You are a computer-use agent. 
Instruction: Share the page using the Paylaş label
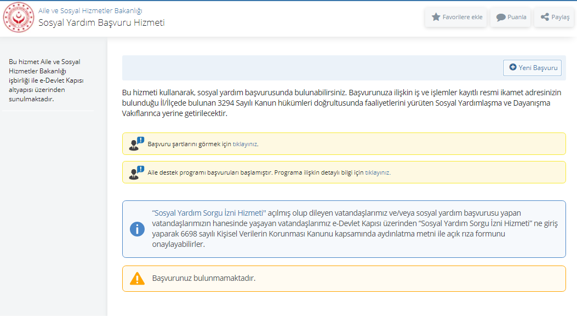[560, 17]
